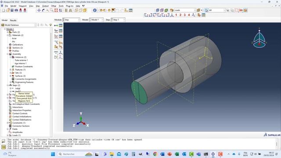281x158 pixels.
Task: Click the taskbar search box Rechercher
Action: [x=75, y=154]
